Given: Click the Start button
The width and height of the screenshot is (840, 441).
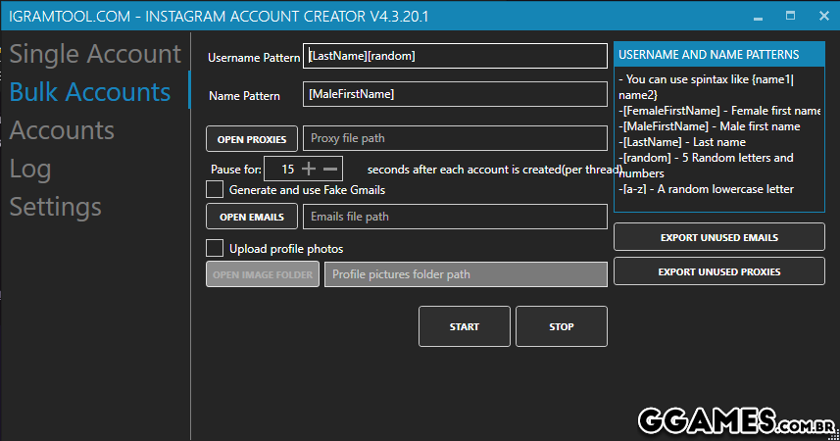Looking at the screenshot, I should (464, 326).
